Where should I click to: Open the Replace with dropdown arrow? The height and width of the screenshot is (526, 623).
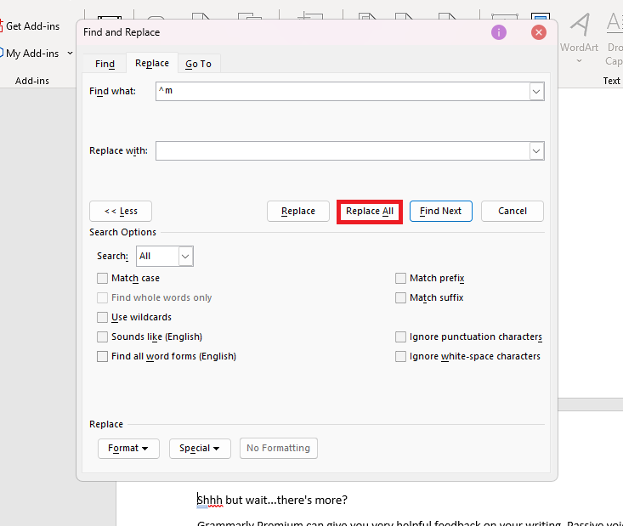point(536,150)
